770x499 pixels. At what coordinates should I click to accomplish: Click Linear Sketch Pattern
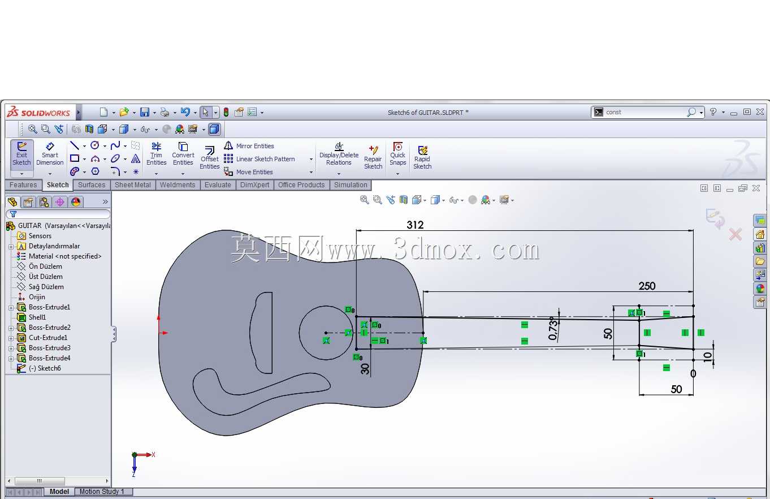tap(259, 159)
